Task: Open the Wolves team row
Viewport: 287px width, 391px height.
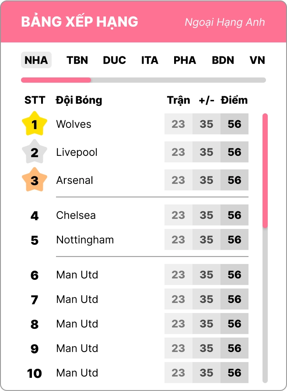Action: [73, 124]
